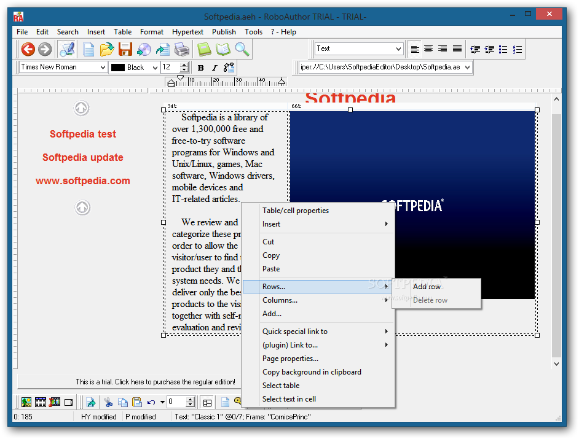This screenshot has height=439, width=579.
Task: Increase the font size stepper from 12
Action: point(184,64)
